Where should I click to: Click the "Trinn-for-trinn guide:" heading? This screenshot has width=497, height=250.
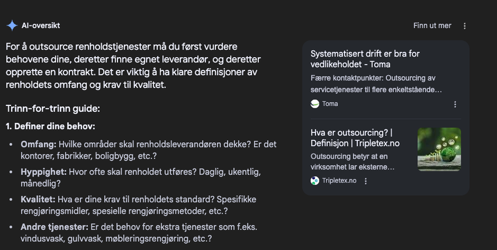[x=53, y=108]
